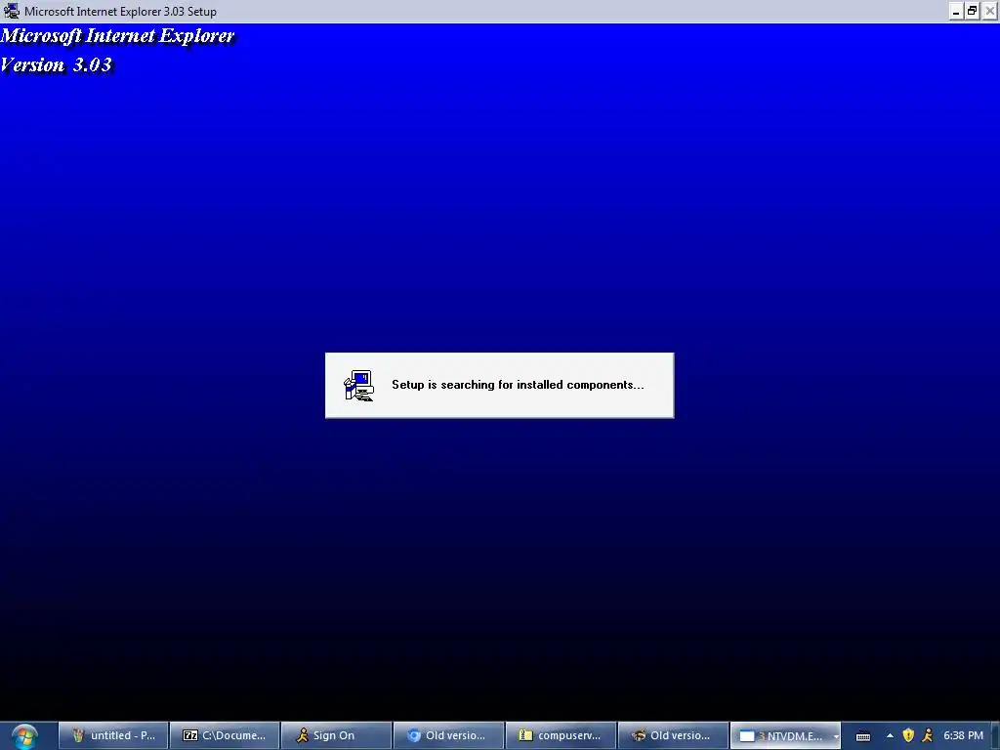Click the setup computer icon in dialog
Image resolution: width=1000 pixels, height=750 pixels.
point(359,386)
